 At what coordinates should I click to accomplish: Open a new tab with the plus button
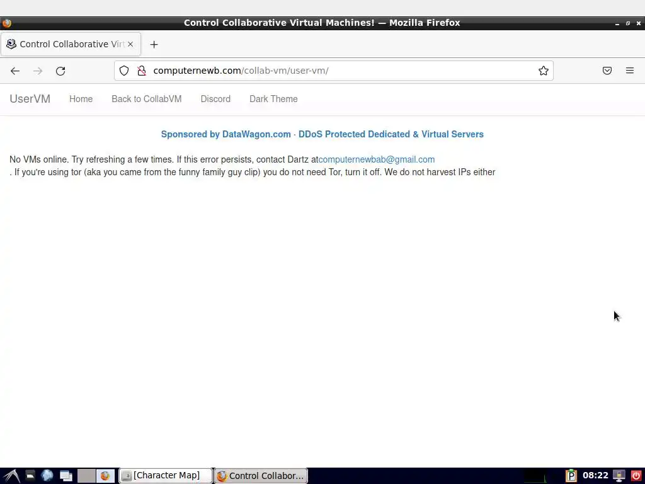coord(154,45)
